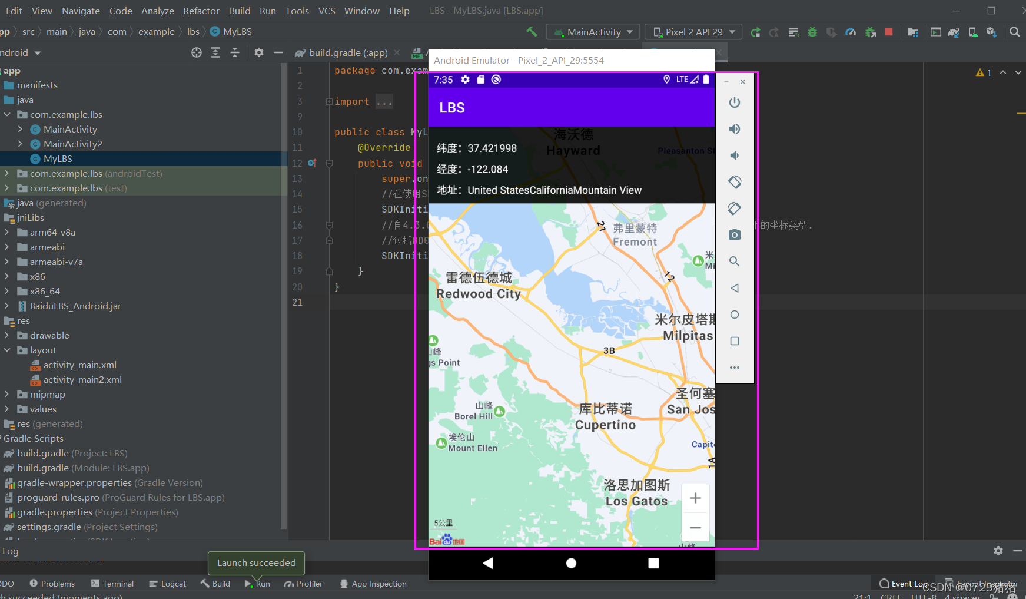1026x599 pixels.
Task: Open the VCS menu
Action: [x=327, y=11]
